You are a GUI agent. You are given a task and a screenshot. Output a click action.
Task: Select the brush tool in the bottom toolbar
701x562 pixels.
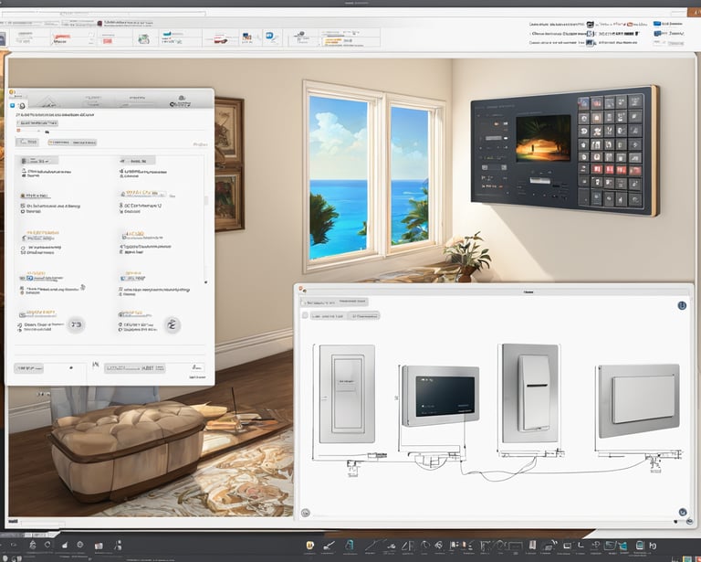pos(327,546)
